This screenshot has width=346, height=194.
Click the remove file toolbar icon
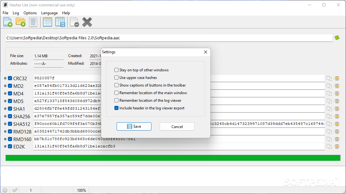(74, 22)
